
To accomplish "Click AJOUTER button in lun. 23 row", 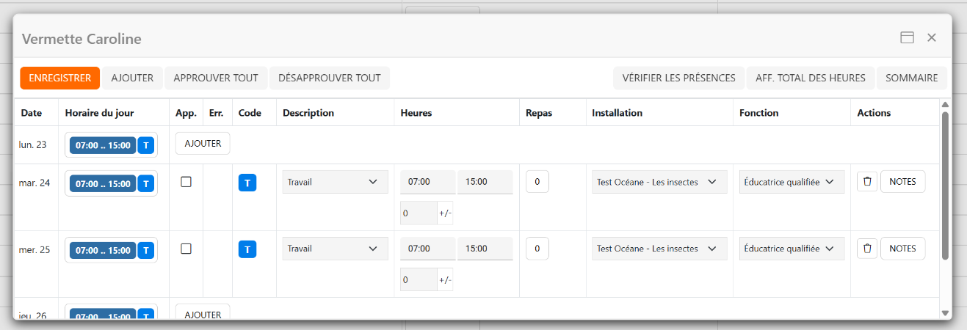I will click(203, 144).
